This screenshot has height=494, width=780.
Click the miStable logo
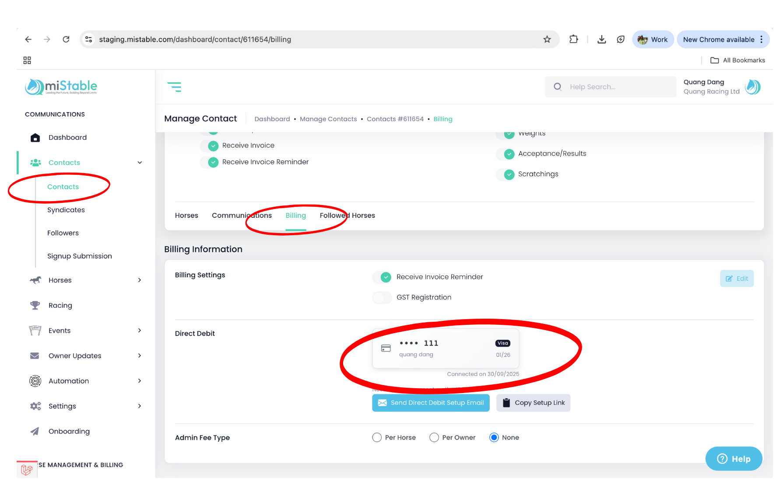(61, 87)
